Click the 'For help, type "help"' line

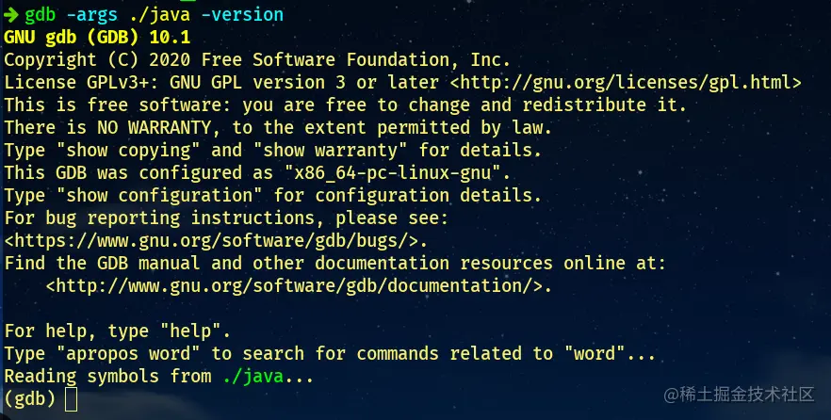(118, 331)
